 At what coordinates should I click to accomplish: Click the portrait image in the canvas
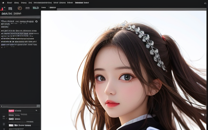pos(124,70)
